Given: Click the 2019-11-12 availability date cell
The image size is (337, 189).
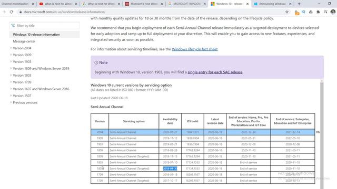Looking at the screenshot, I should click(x=170, y=138).
